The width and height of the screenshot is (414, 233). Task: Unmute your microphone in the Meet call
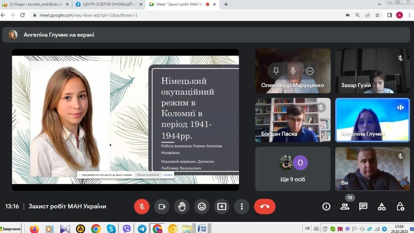click(x=142, y=207)
